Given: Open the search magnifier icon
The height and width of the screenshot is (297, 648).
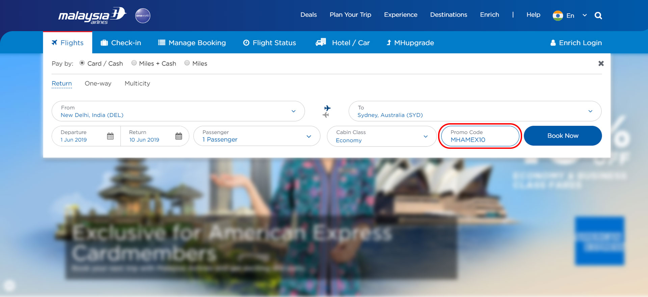Looking at the screenshot, I should [598, 16].
